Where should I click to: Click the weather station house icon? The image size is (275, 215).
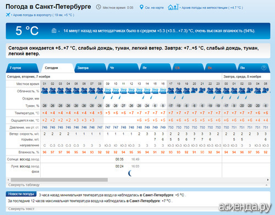coord(173,7)
